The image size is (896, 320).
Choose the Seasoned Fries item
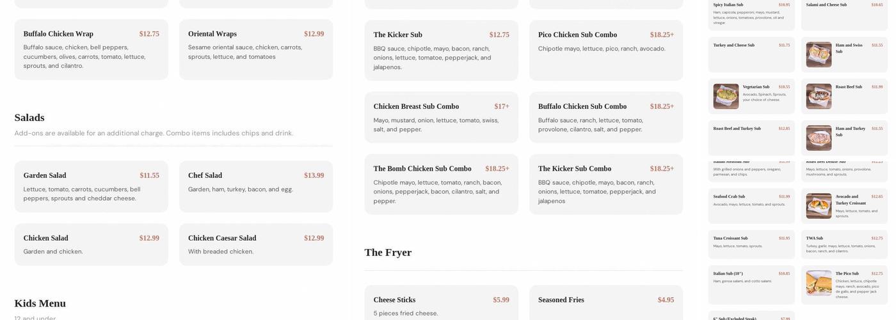click(606, 303)
